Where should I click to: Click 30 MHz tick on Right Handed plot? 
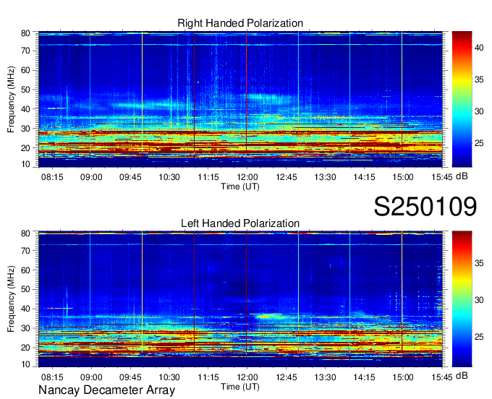[x=26, y=129]
